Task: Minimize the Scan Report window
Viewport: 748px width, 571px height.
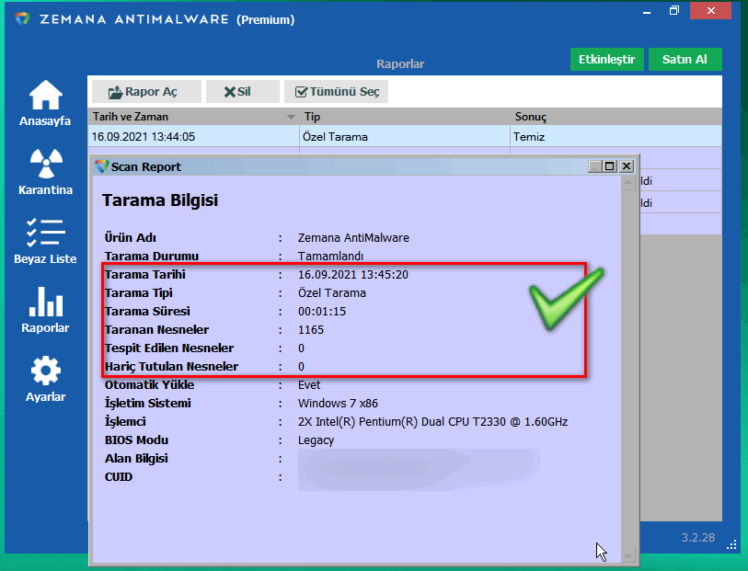Action: coord(594,166)
